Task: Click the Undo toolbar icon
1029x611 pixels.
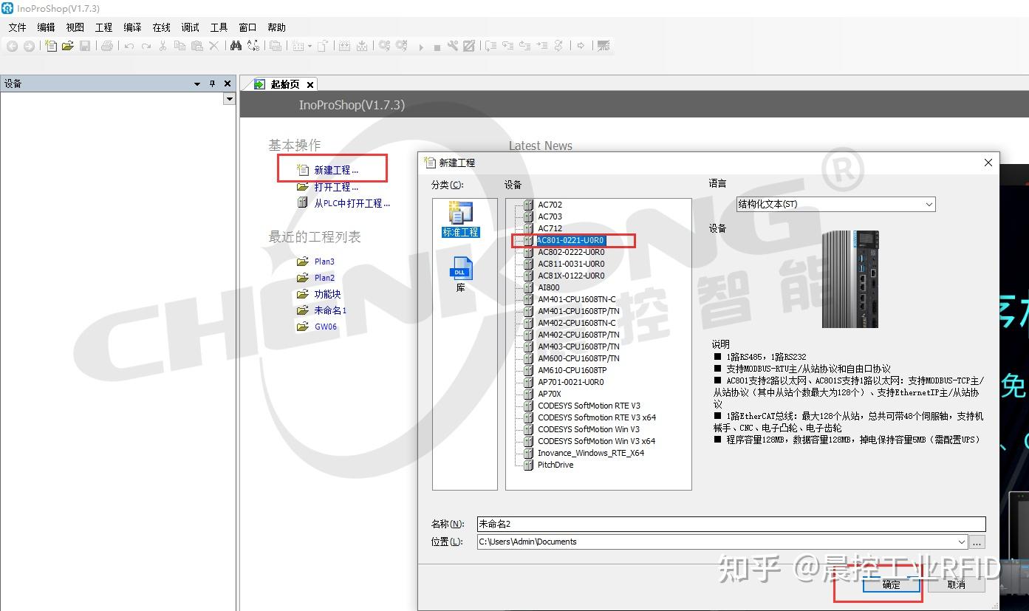Action: (129, 46)
